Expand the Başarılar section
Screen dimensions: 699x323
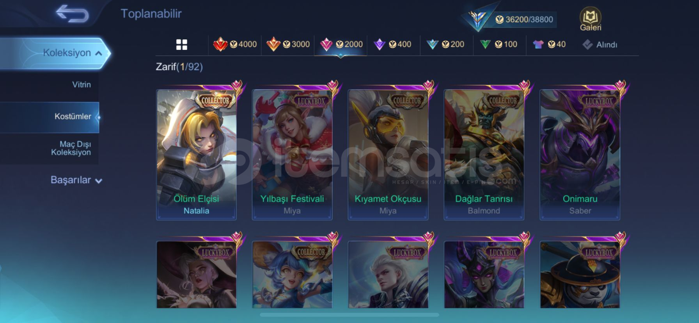[x=76, y=180]
